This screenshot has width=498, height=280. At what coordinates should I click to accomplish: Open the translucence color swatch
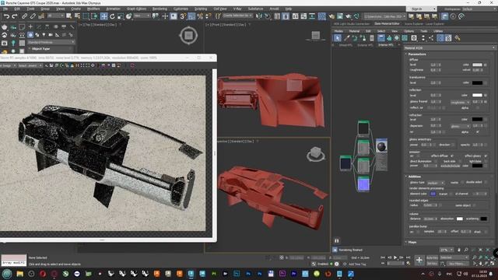pos(477,83)
